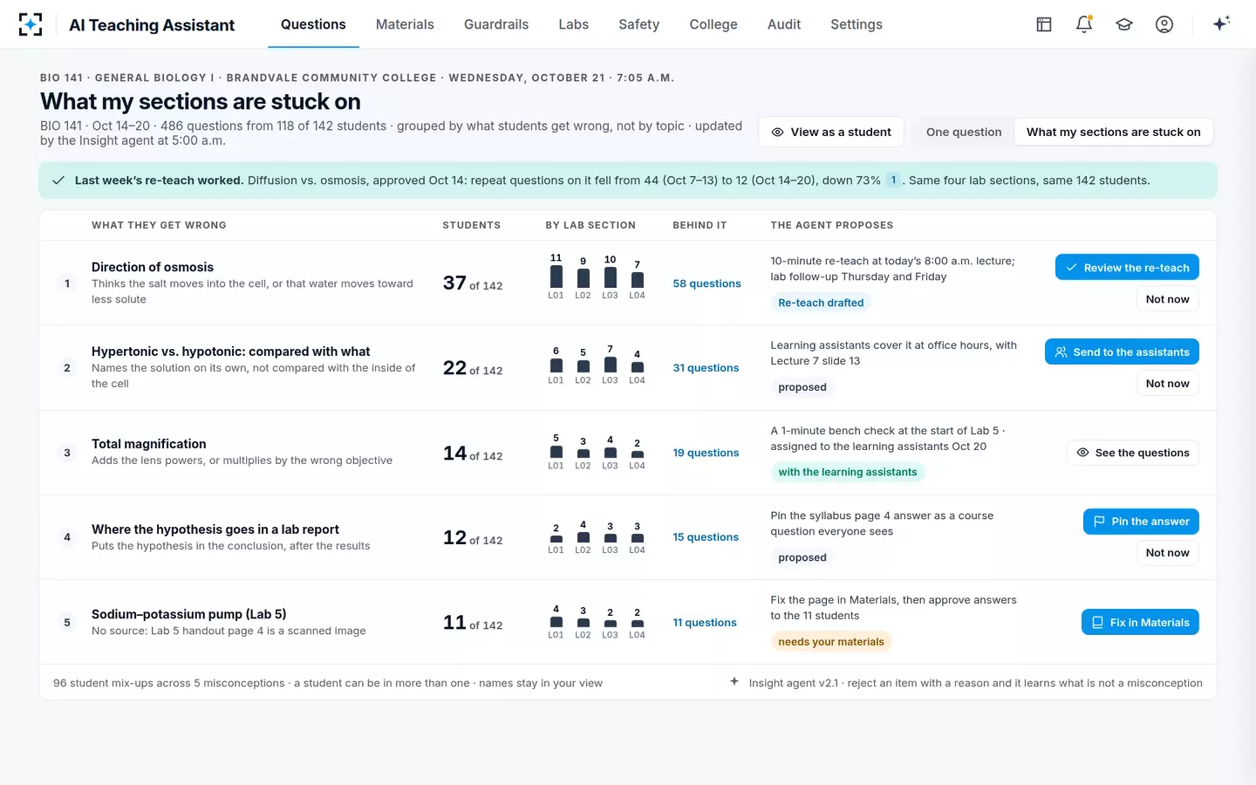Select the Sodium–potassium pump (Lab 5) title
This screenshot has height=785, width=1256.
(189, 614)
